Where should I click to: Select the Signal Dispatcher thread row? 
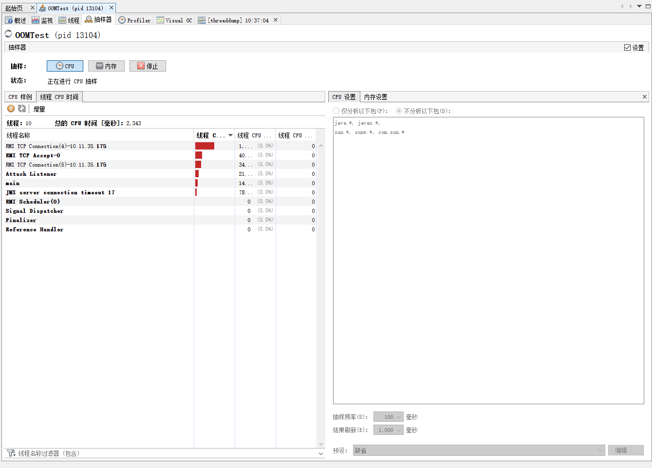(161, 211)
